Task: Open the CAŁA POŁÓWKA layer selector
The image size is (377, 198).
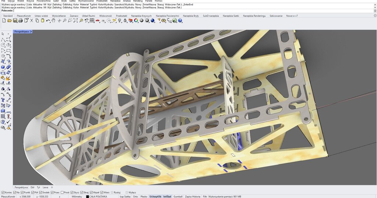Action: [98, 197]
